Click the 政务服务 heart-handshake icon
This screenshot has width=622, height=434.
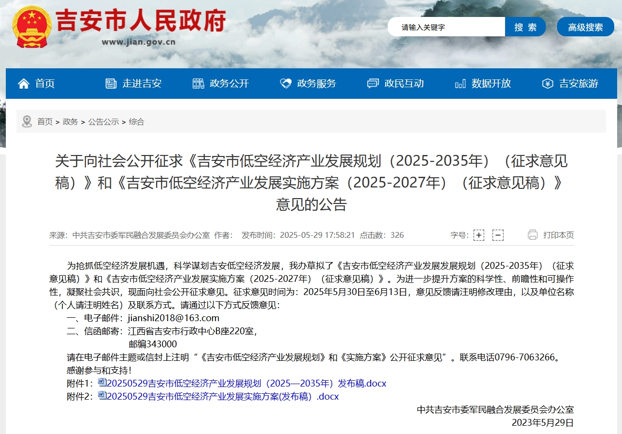point(286,84)
